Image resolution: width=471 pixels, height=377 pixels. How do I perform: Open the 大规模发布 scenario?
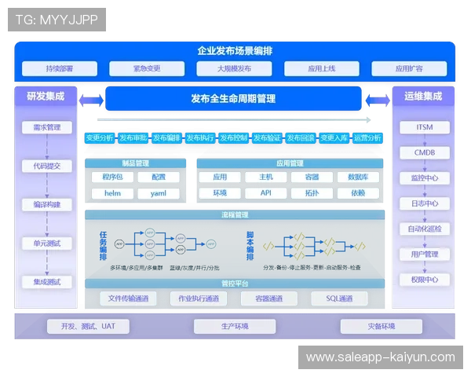pyautogui.click(x=234, y=68)
